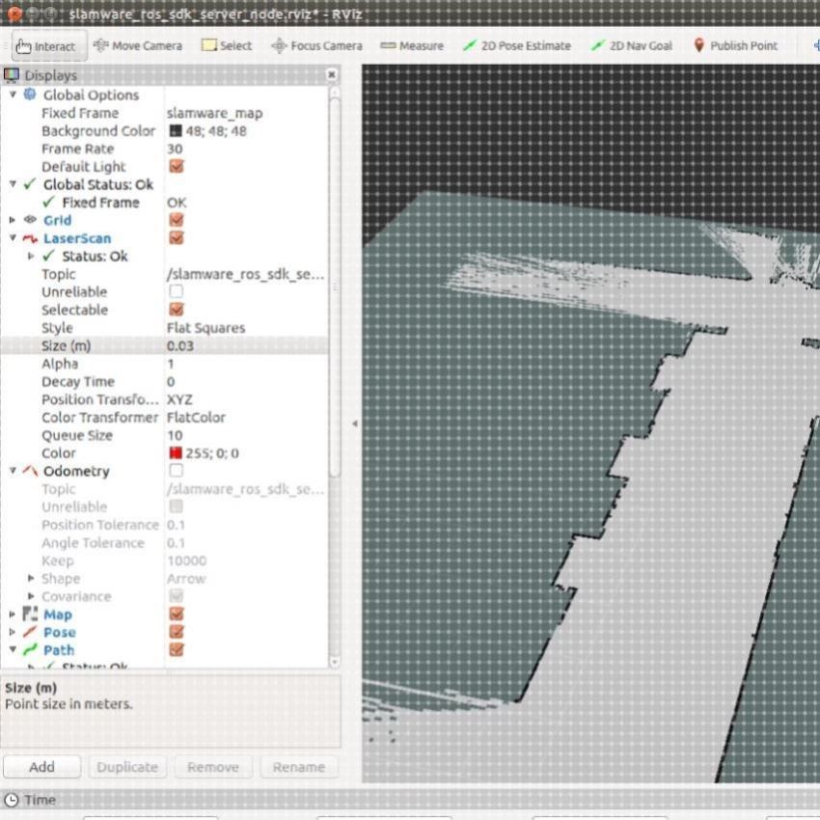Click the Global Status green checkmark

(x=30, y=183)
